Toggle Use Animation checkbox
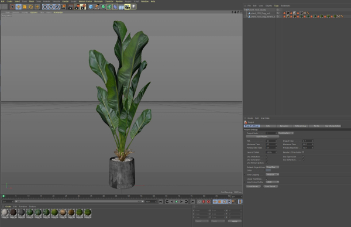The image size is (351, 227). point(267,157)
